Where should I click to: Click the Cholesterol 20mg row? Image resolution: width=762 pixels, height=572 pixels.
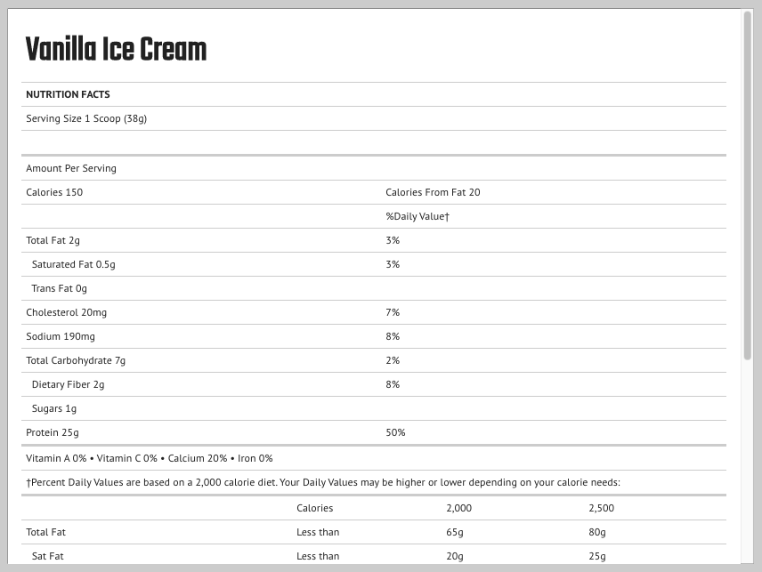66,312
